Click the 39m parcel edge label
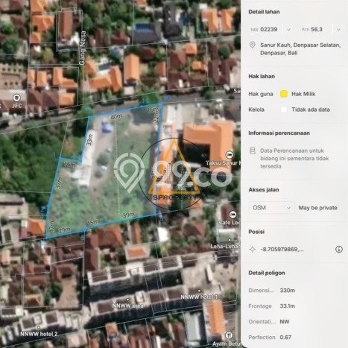 click(129, 215)
